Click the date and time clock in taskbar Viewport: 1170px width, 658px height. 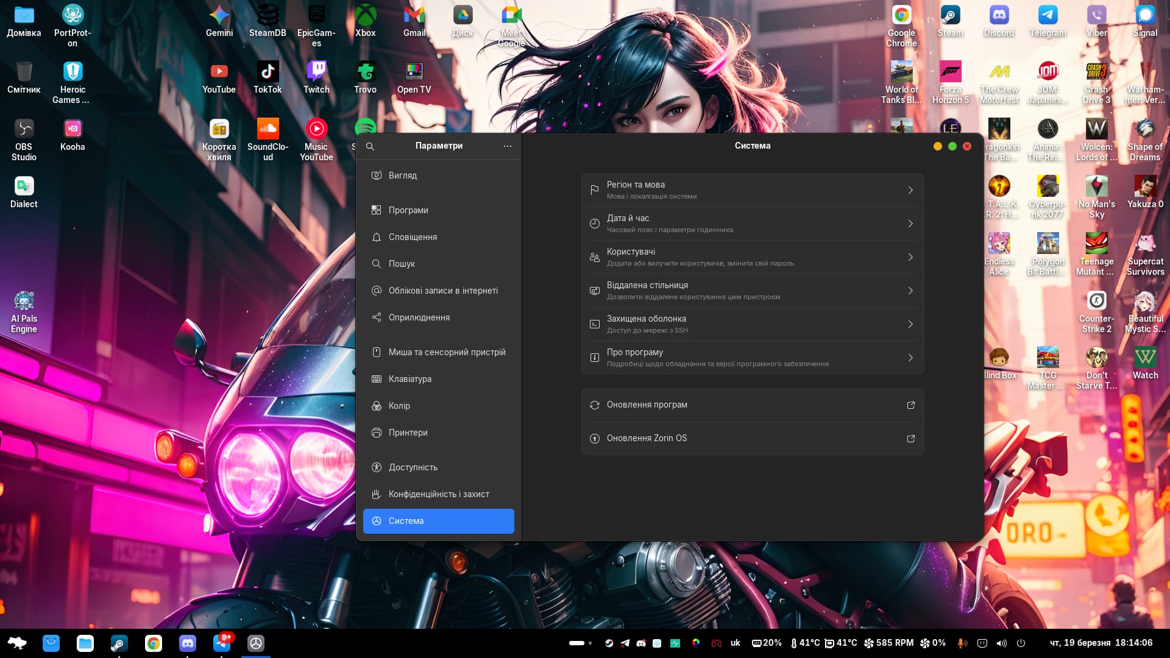click(1101, 643)
